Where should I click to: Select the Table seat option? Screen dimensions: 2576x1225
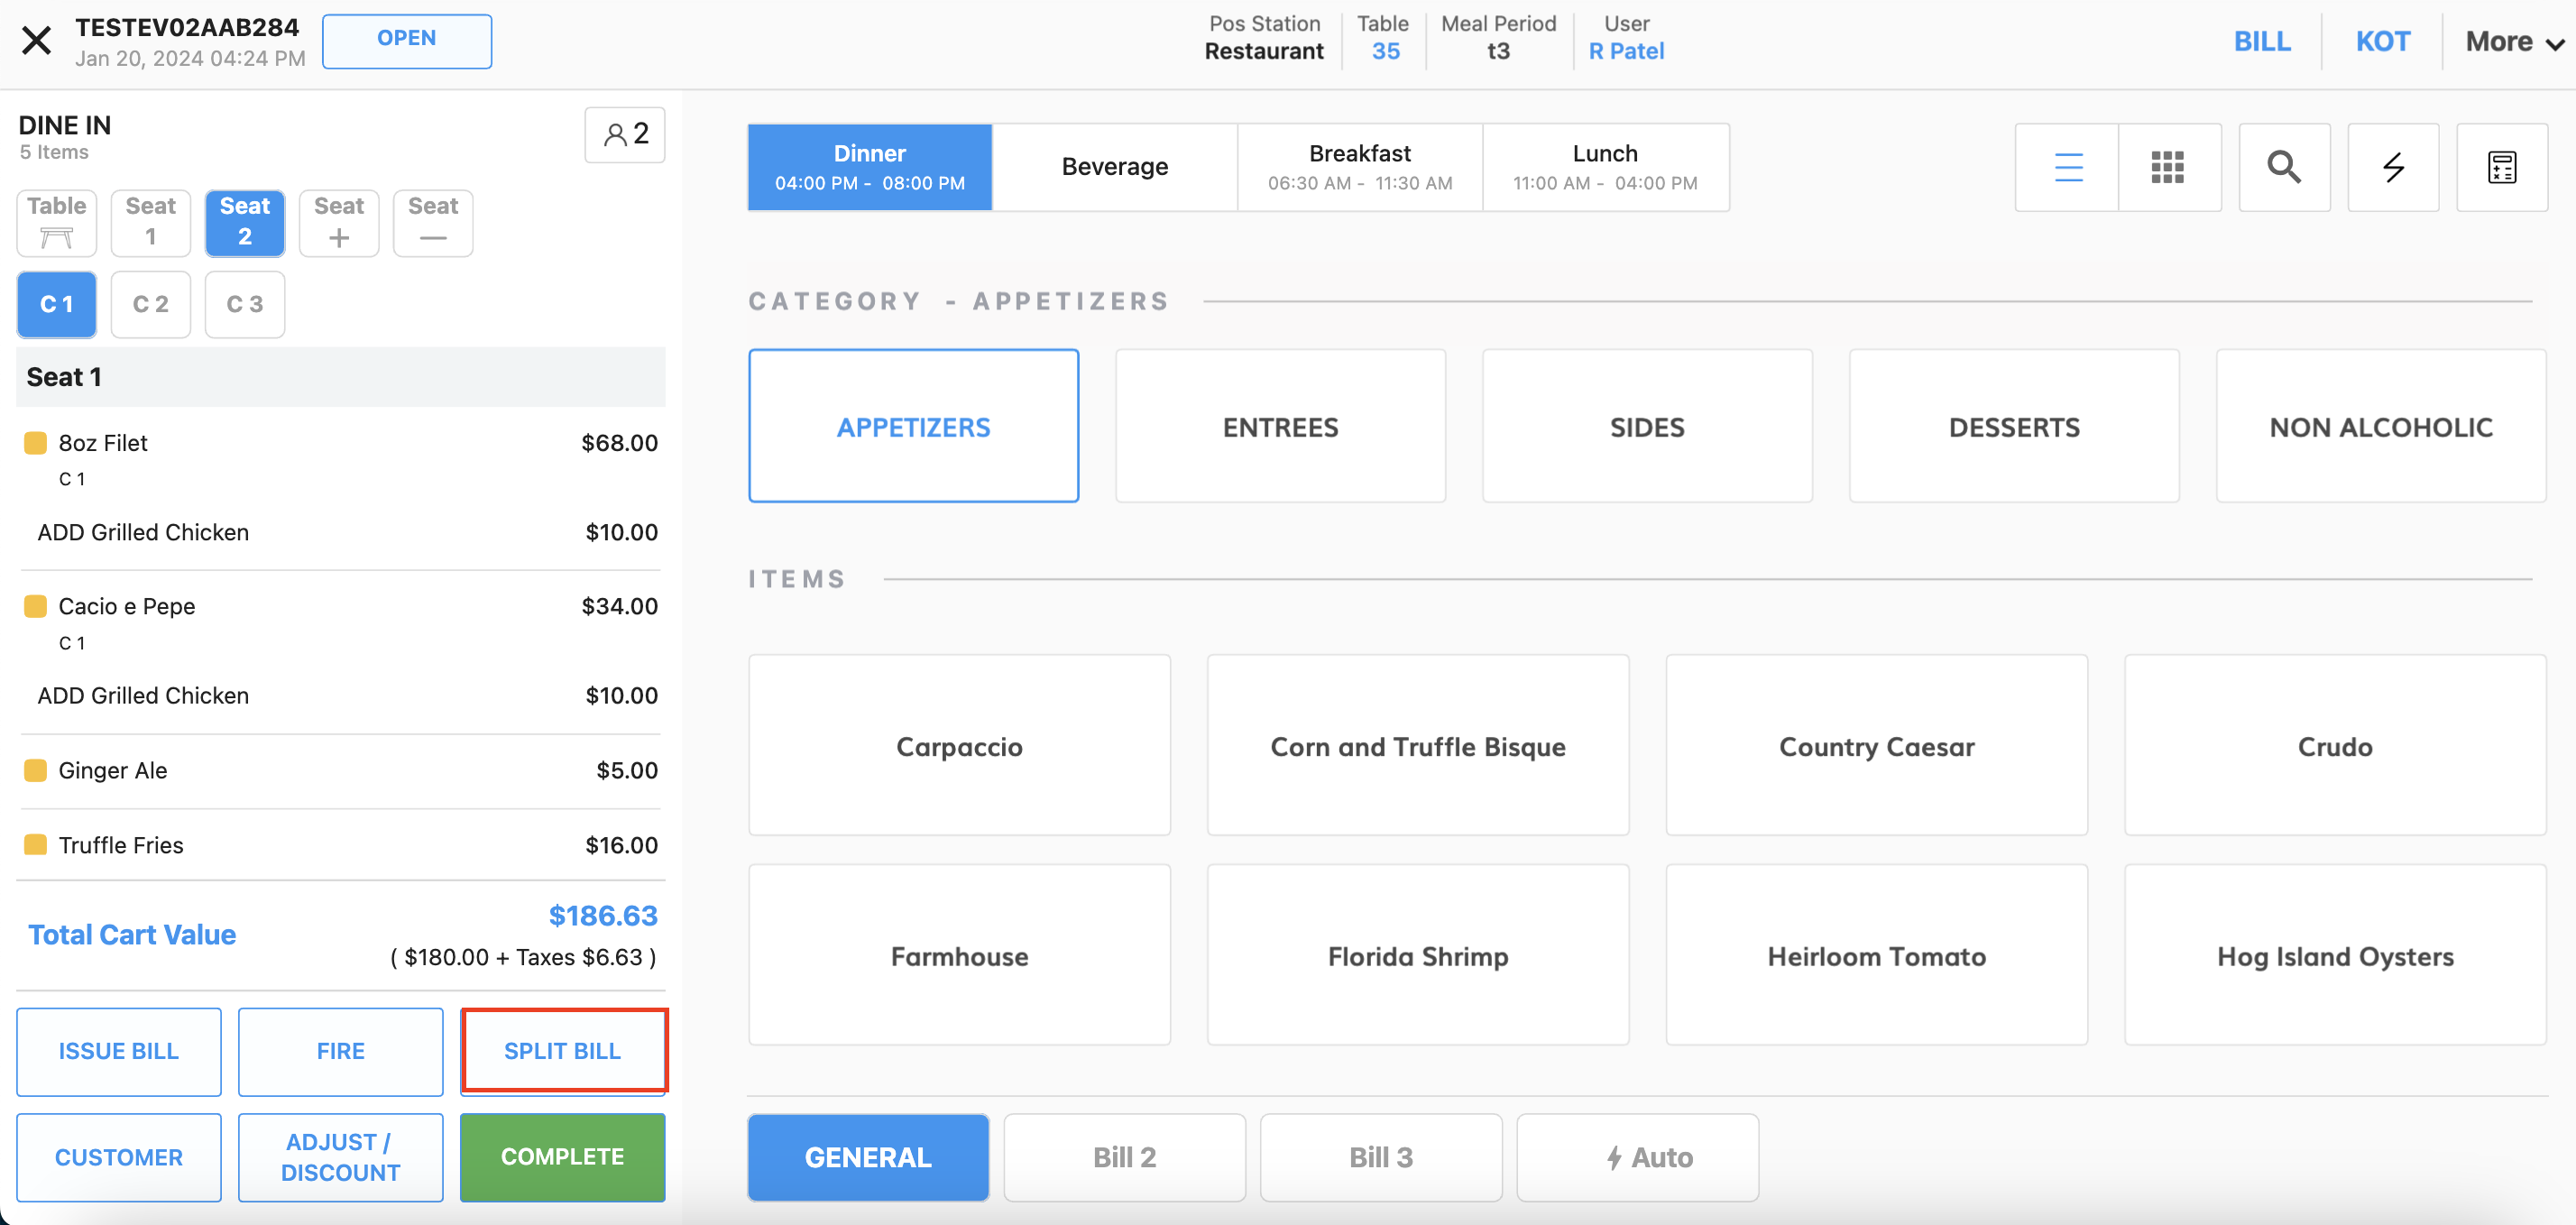(57, 223)
